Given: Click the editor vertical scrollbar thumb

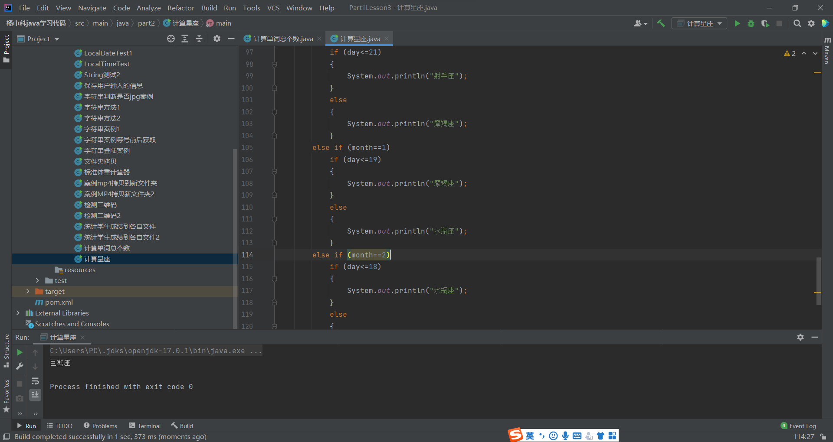Looking at the screenshot, I should [819, 281].
